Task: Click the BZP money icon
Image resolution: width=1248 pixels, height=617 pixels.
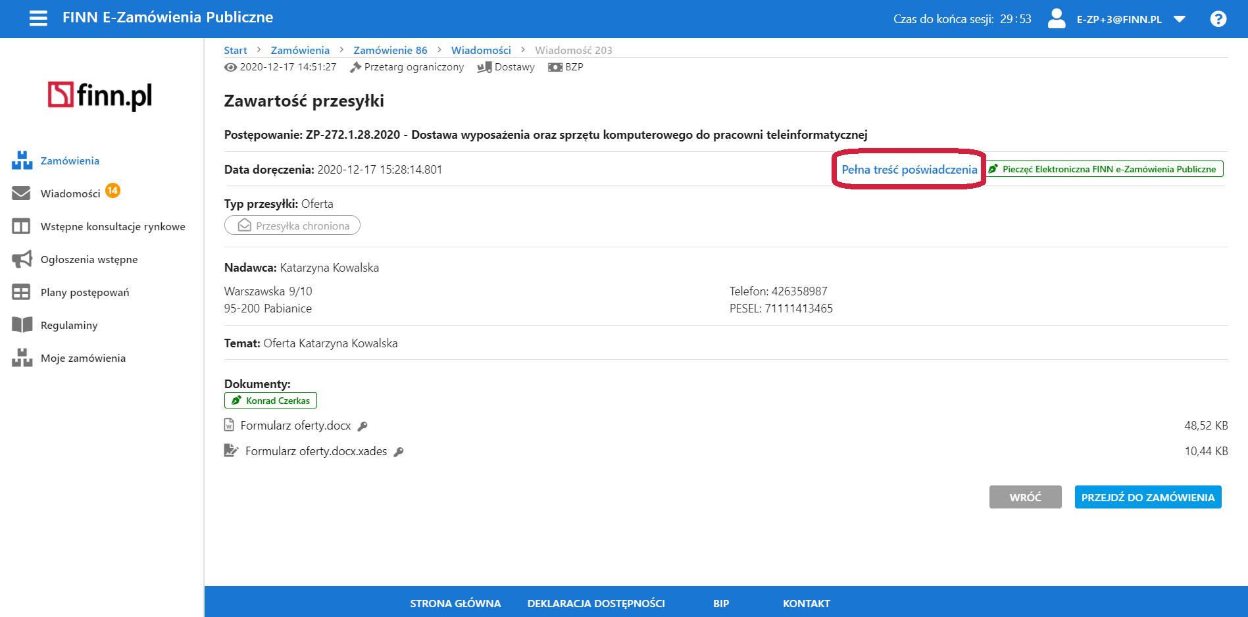Action: (x=555, y=67)
